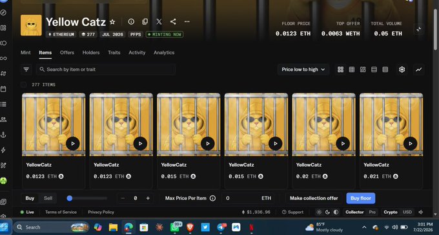Switch to mosaic grid view
This screenshot has height=235, width=439.
click(x=363, y=70)
